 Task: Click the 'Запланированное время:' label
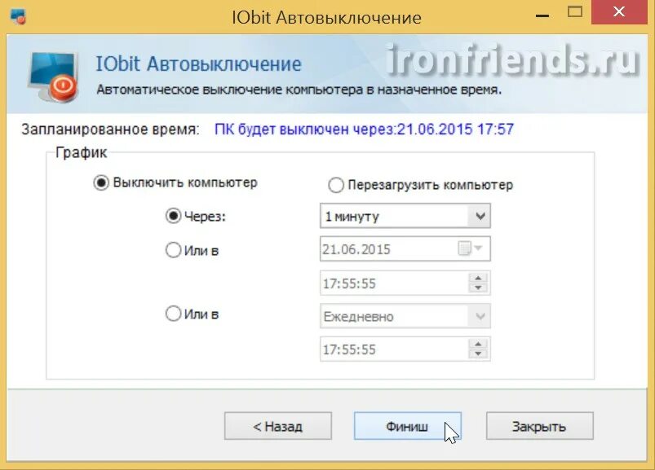click(110, 130)
